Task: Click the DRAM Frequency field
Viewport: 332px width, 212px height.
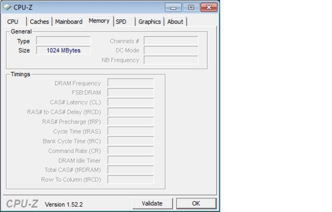Action: [x=131, y=83]
